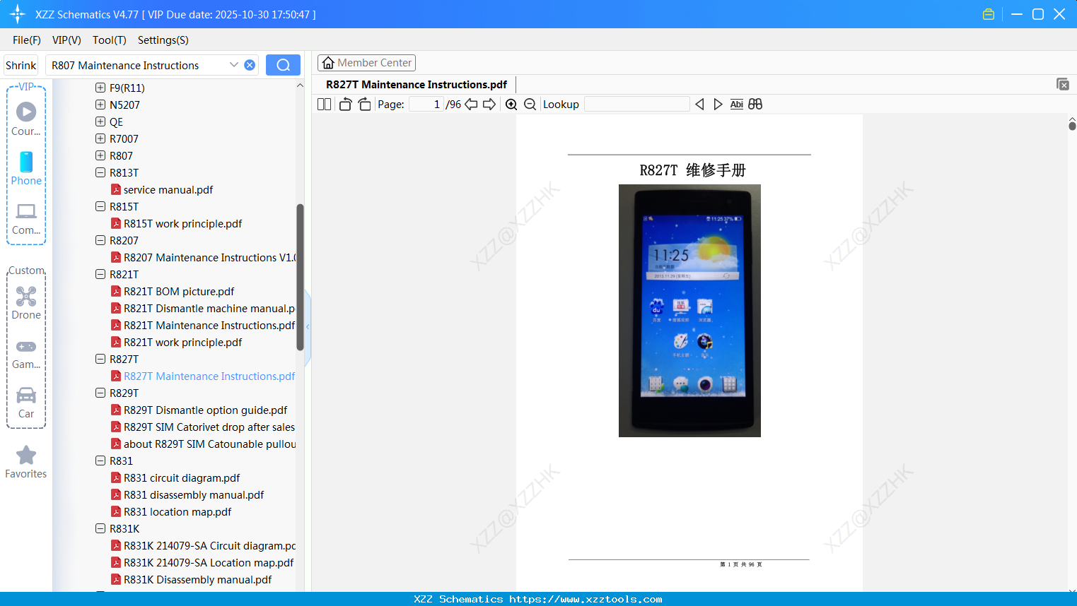The image size is (1077, 606).
Task: Click inside the Page number field
Action: 426,103
